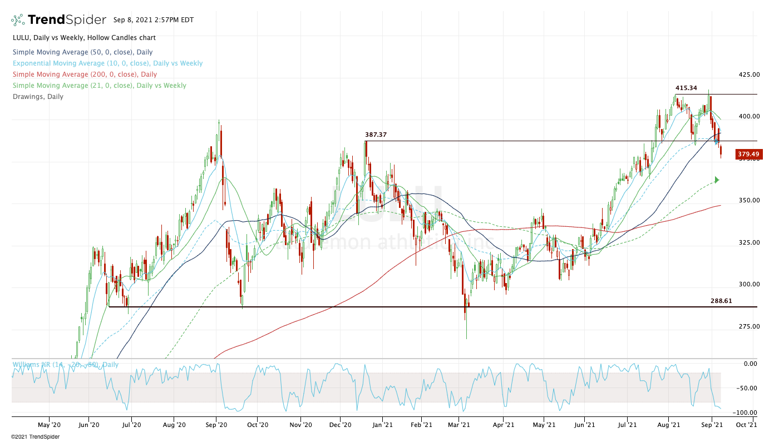Select the green 21 Simple Moving Average legend
This screenshot has height=442, width=774.
point(99,86)
